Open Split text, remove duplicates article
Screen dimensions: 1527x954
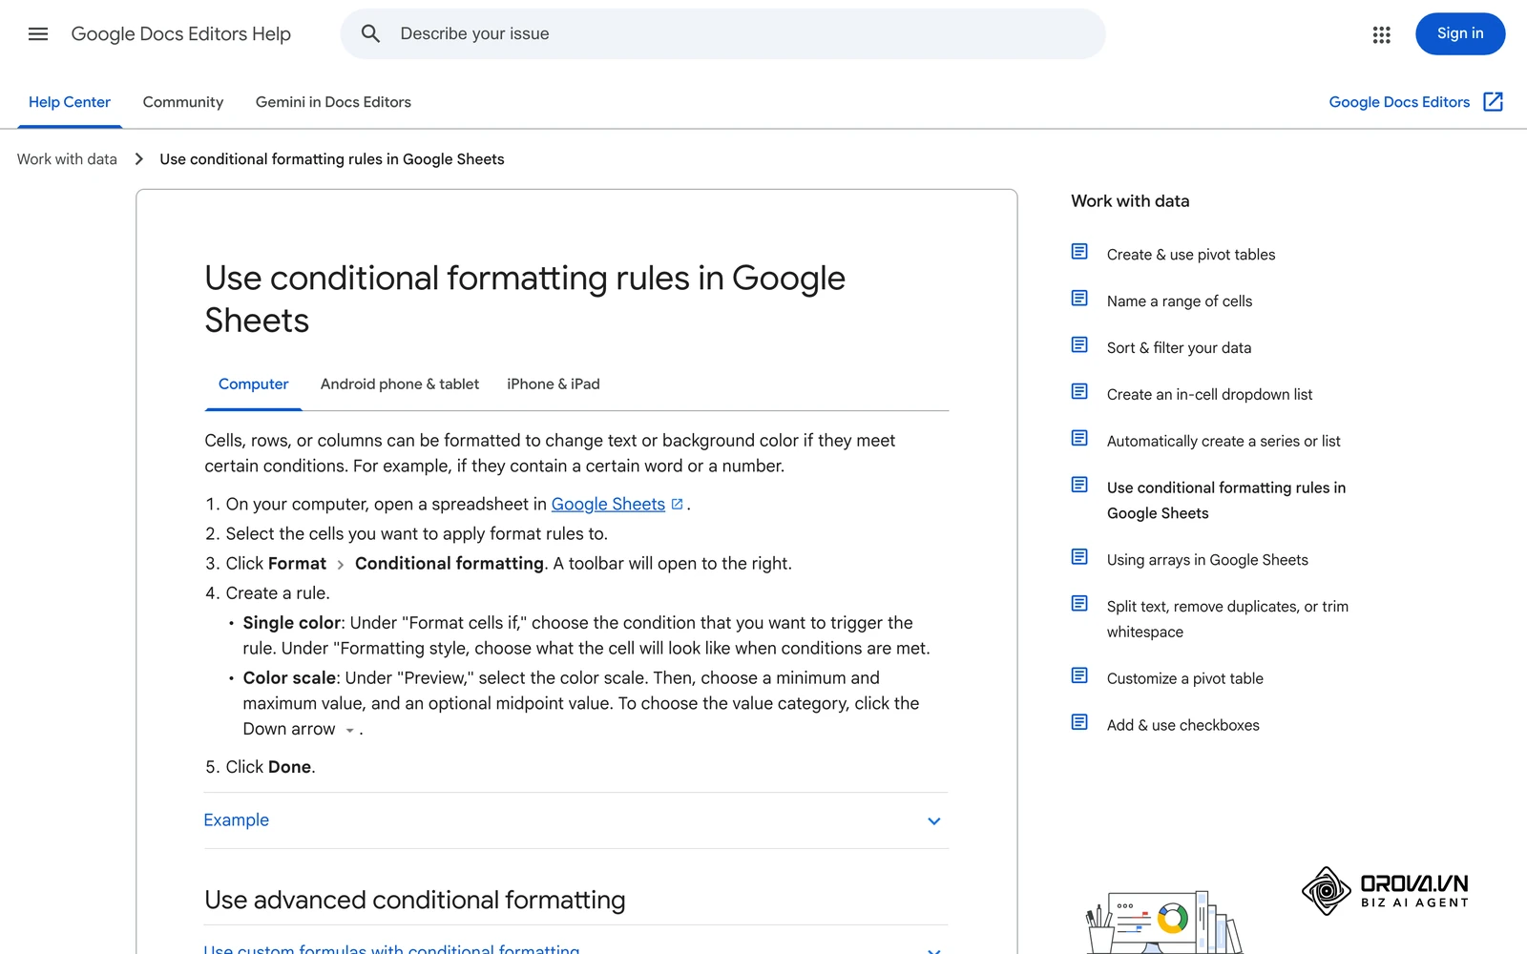1227,619
